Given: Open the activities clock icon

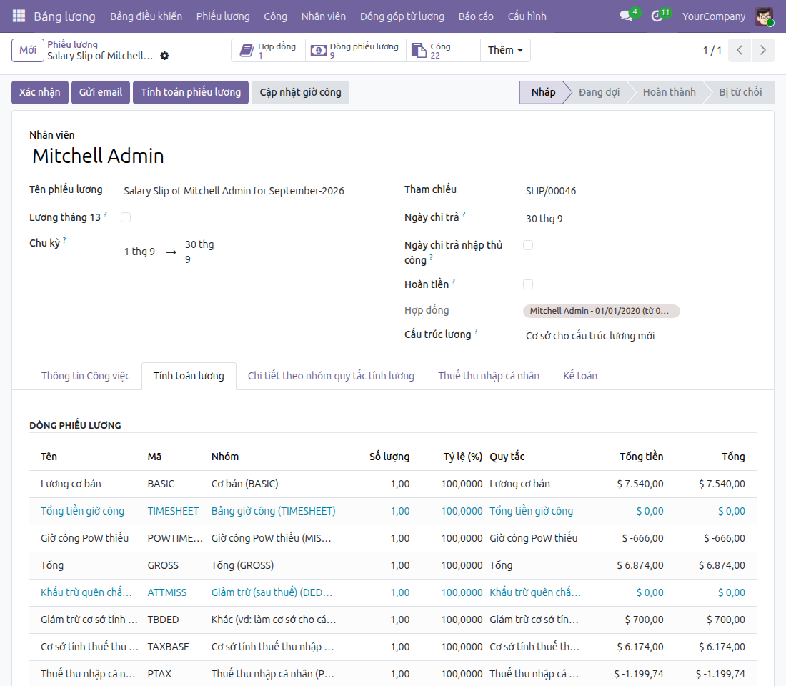Looking at the screenshot, I should [657, 16].
